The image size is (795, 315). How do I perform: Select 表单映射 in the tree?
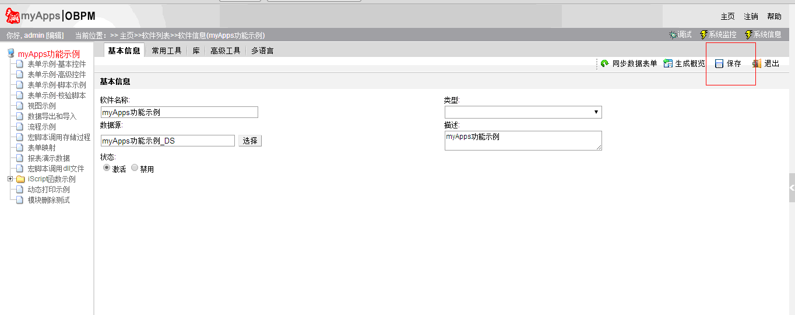tap(42, 148)
